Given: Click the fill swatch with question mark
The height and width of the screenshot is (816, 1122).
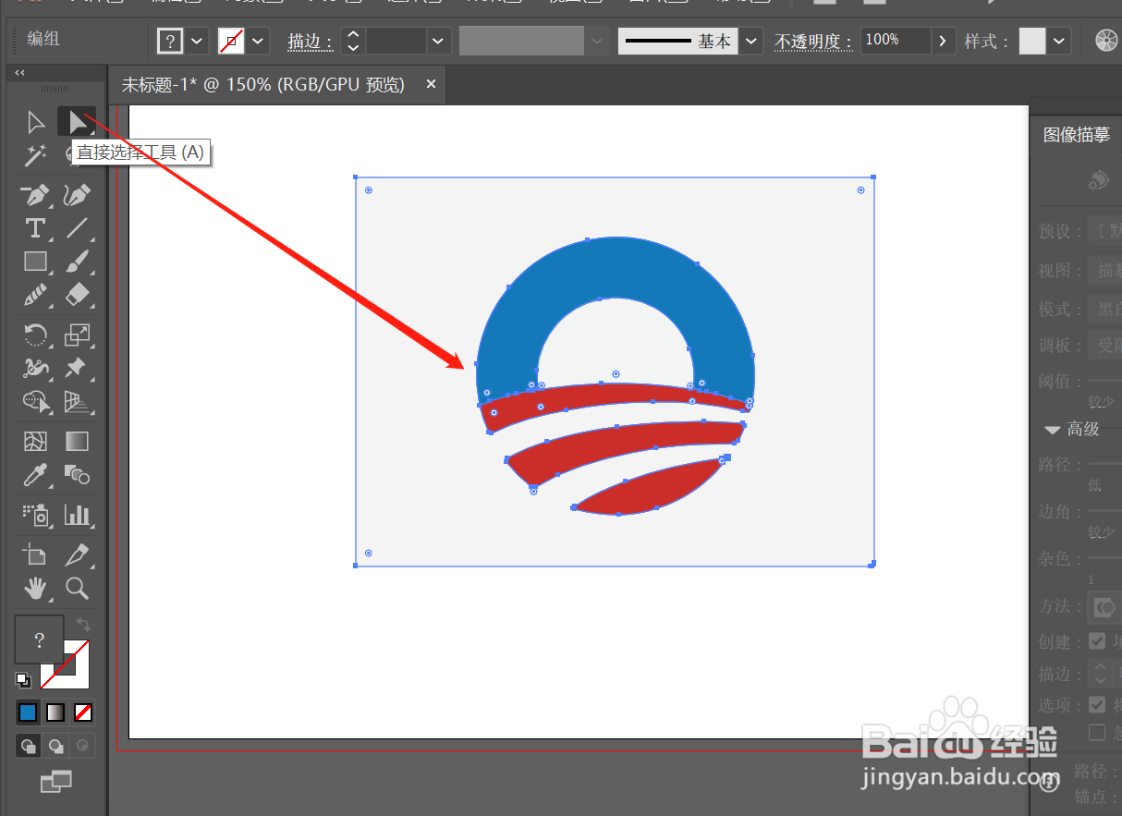Looking at the screenshot, I should pyautogui.click(x=40, y=639).
